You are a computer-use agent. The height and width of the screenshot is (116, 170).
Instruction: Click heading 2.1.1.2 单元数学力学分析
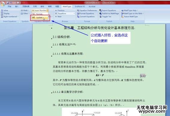(x=68, y=92)
